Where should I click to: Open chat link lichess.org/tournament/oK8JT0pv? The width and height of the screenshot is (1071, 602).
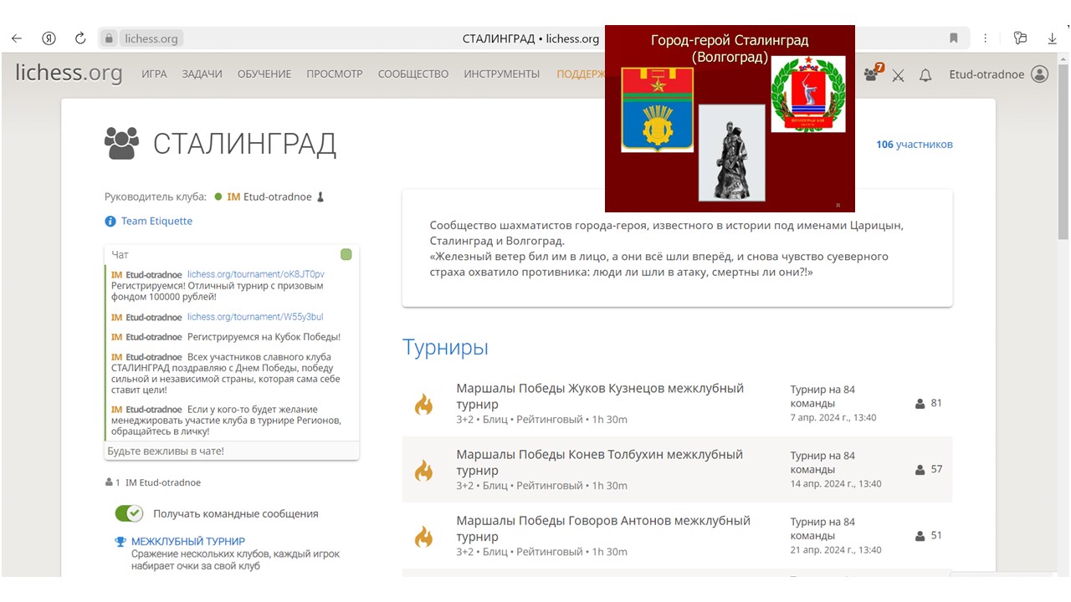point(256,274)
